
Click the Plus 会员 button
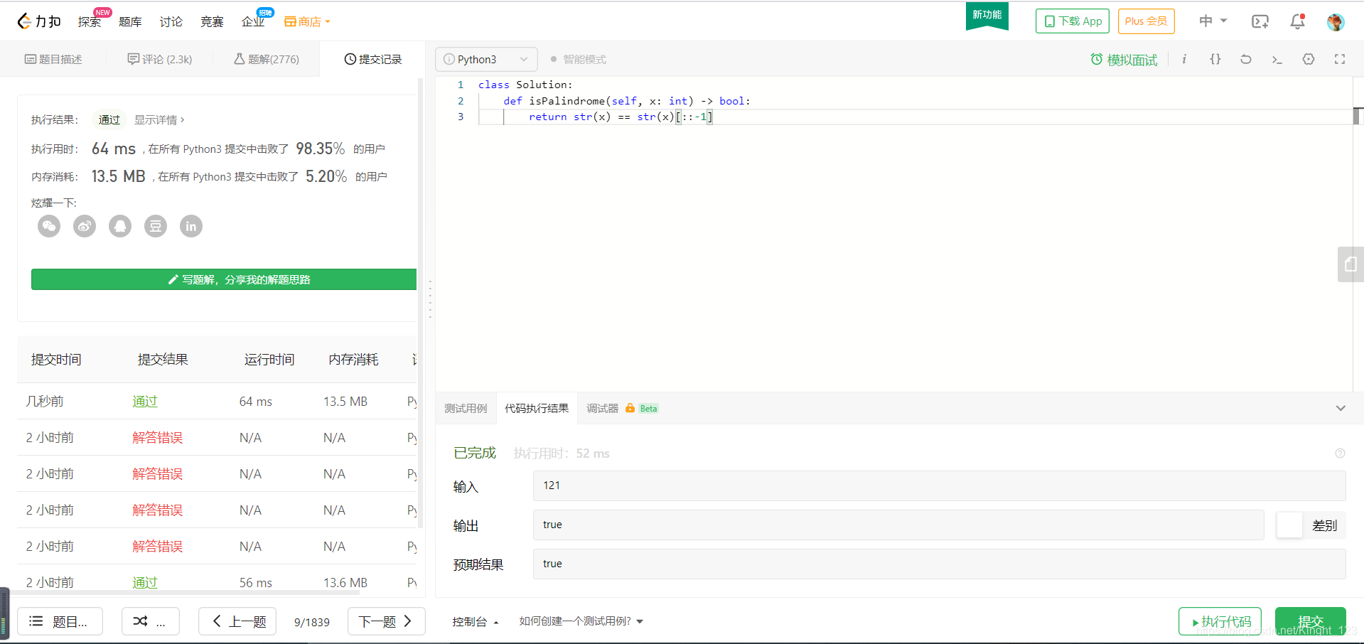(x=1146, y=21)
